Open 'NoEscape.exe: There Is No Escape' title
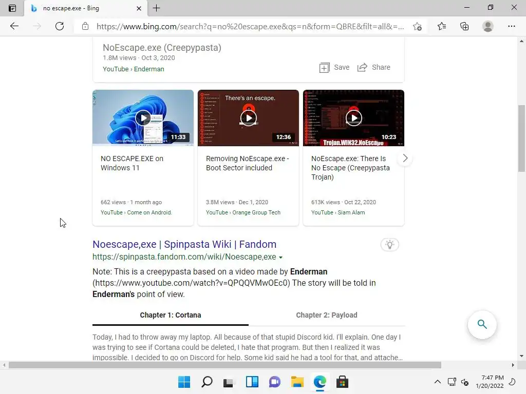This screenshot has height=394, width=526. pos(350,168)
